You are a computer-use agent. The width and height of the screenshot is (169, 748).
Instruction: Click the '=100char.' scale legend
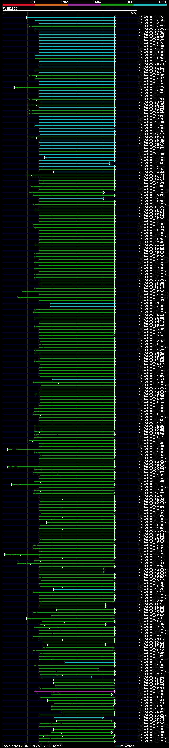click(125, 746)
